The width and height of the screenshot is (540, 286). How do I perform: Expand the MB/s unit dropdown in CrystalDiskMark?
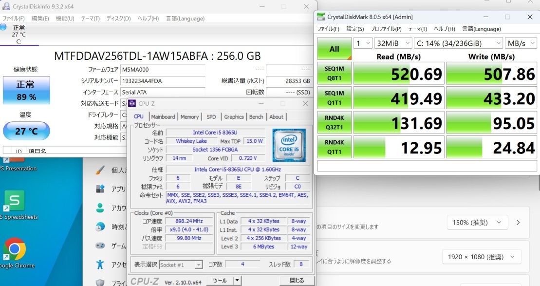click(521, 43)
